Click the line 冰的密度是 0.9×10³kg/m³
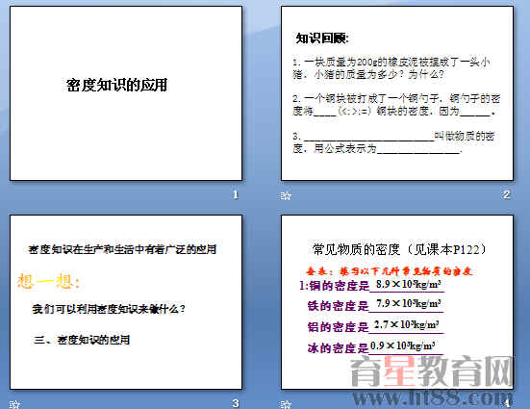The image size is (530, 409). pos(375,347)
